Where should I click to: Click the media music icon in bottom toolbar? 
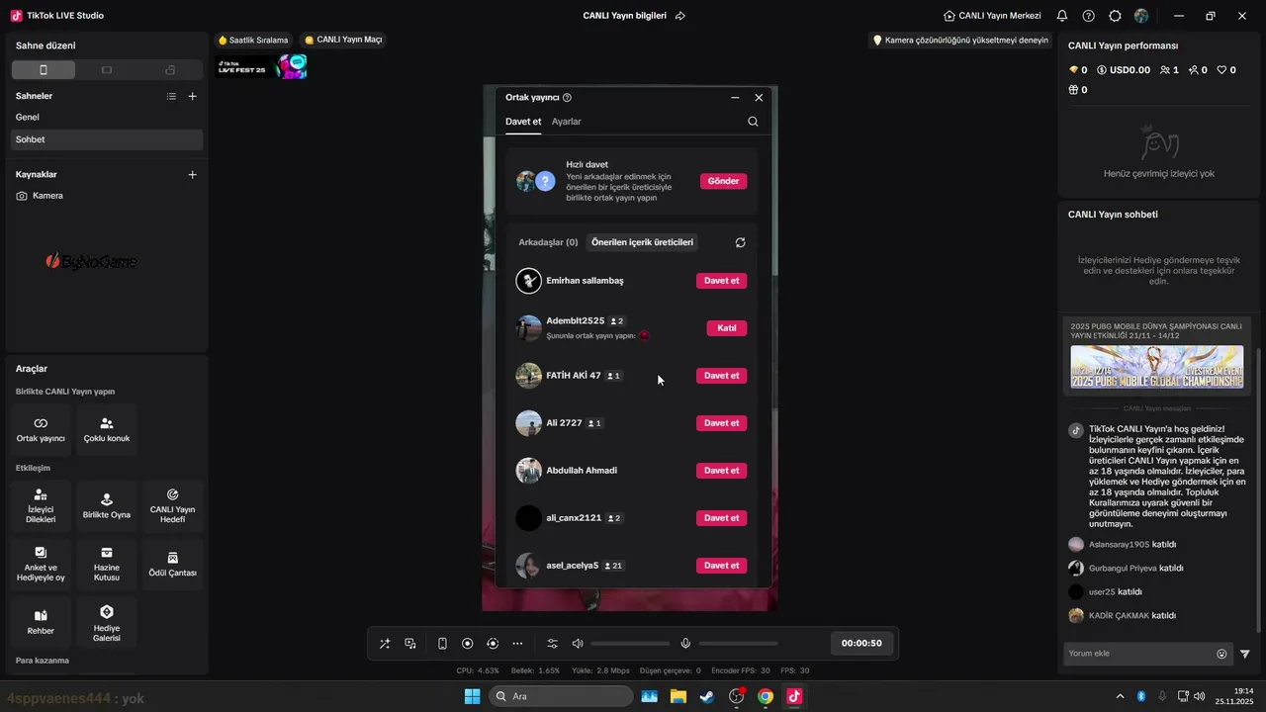point(410,644)
